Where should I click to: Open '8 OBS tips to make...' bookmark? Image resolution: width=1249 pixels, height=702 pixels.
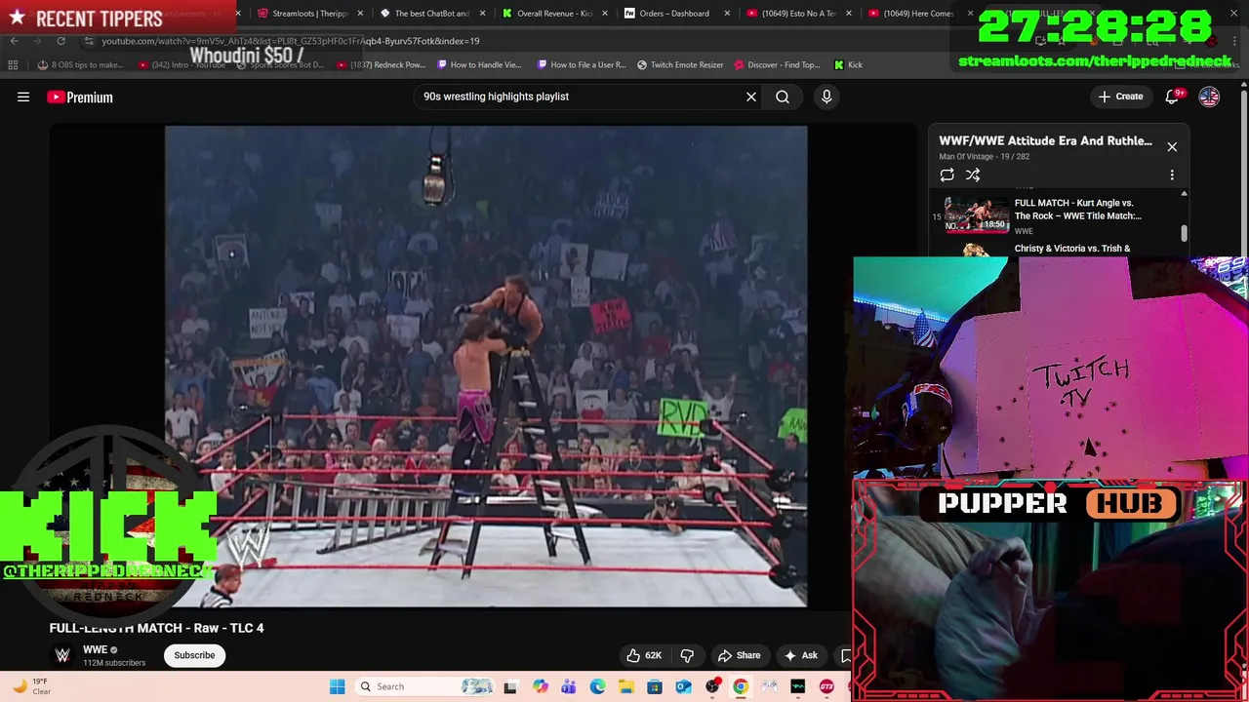pos(81,64)
